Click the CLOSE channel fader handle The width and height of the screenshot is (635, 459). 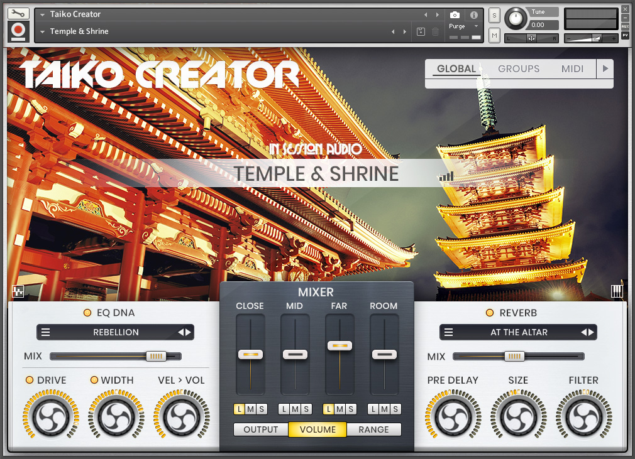click(x=251, y=355)
